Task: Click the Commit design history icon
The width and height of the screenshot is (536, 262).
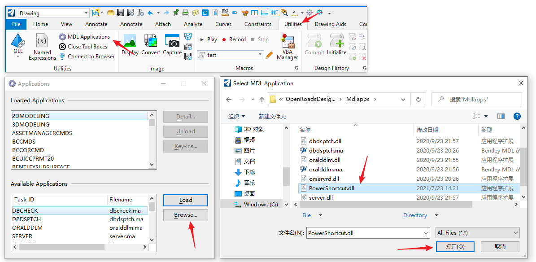Action: (314, 44)
